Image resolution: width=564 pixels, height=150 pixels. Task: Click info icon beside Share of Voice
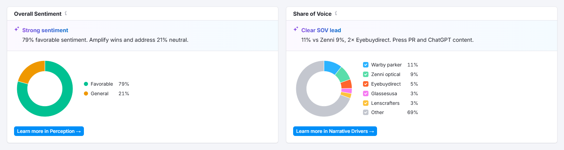(336, 13)
